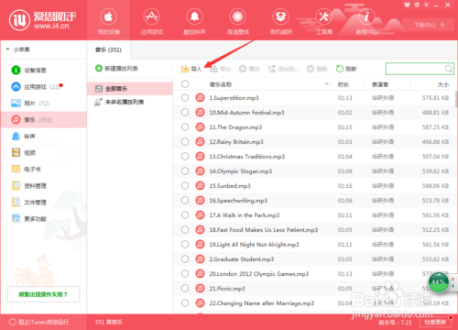458x330 pixels.
Task: Open the 工具箱 wrench toolbox icon
Action: point(323,17)
